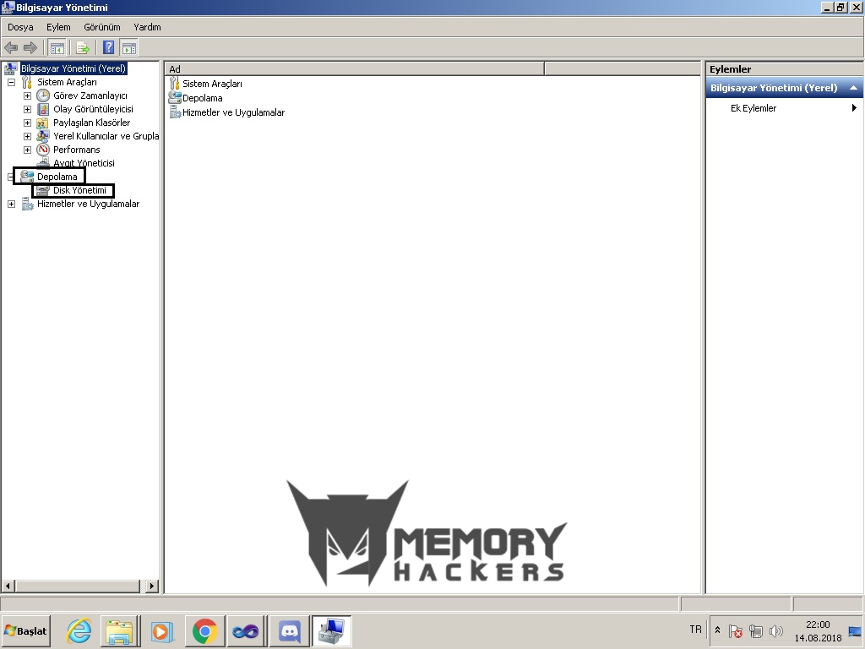Click the Ad column header

click(354, 69)
